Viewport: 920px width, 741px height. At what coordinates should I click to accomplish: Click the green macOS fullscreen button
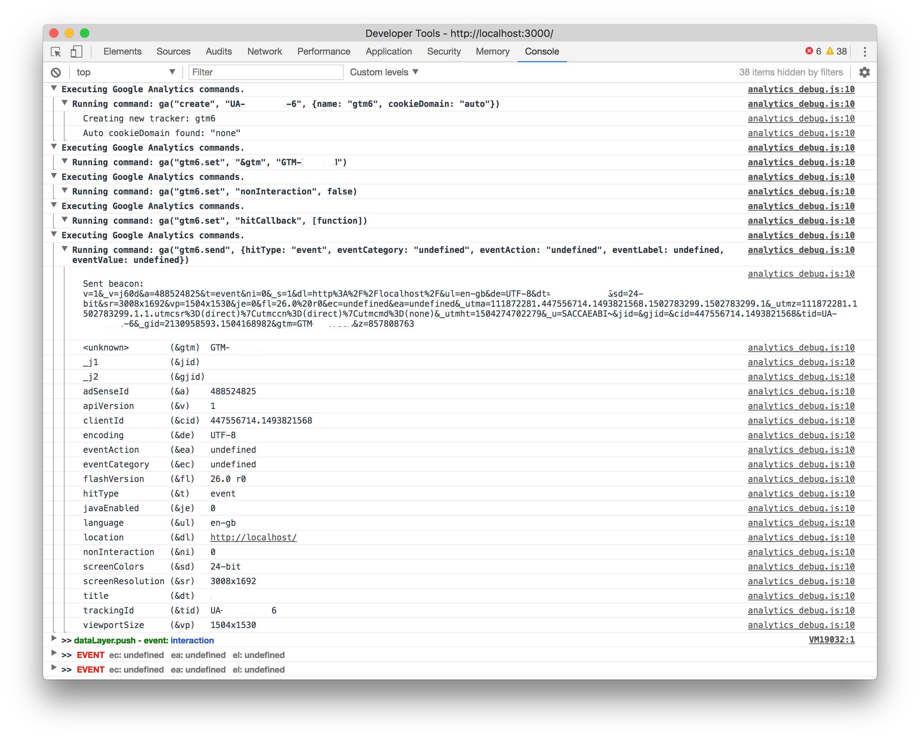[x=85, y=33]
